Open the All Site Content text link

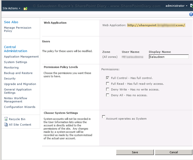[20, 125]
